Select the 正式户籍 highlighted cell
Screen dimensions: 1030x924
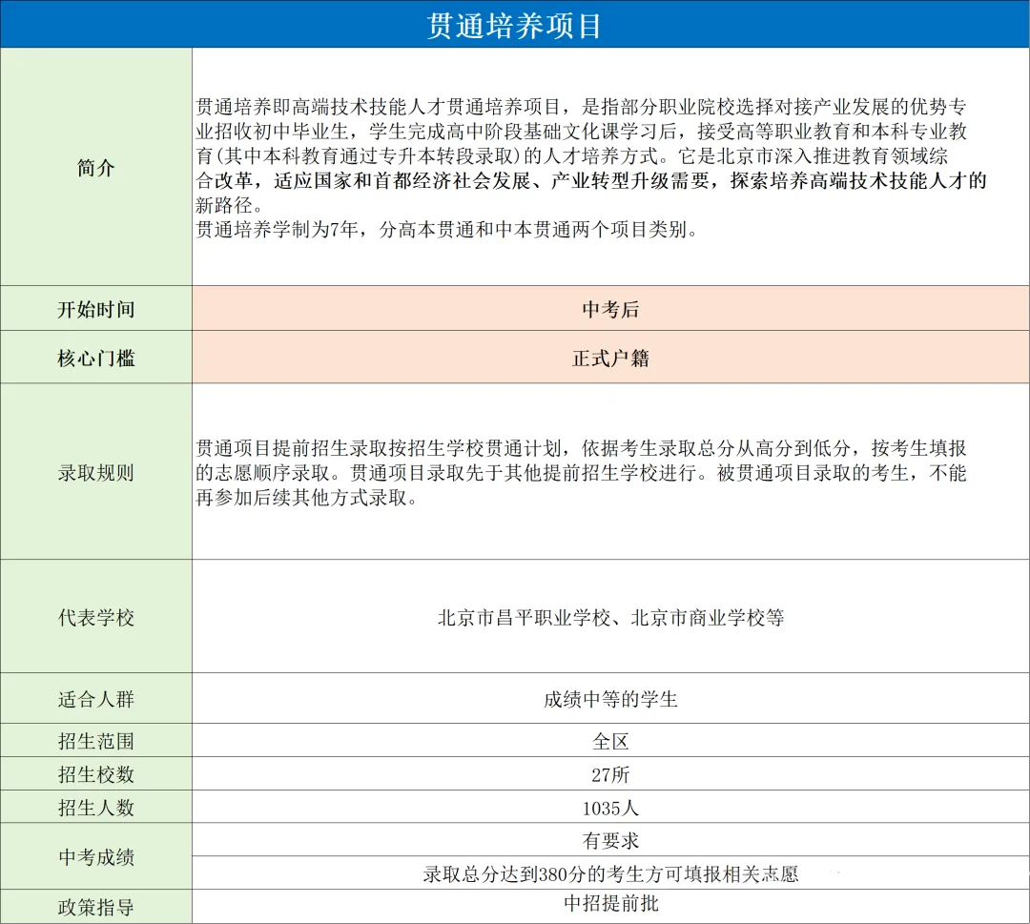click(x=610, y=357)
